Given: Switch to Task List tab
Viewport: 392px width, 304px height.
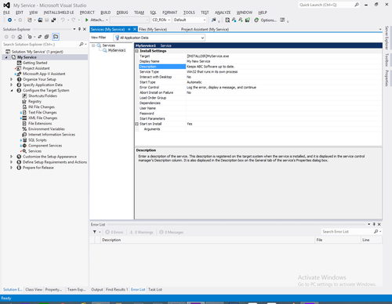Looking at the screenshot, I should pos(155,289).
